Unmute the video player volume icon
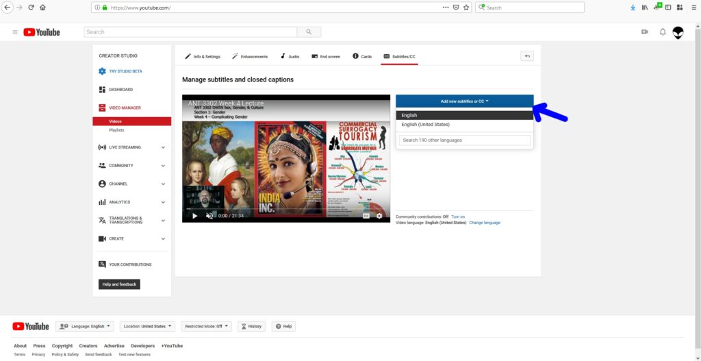701x361 pixels. [209, 216]
